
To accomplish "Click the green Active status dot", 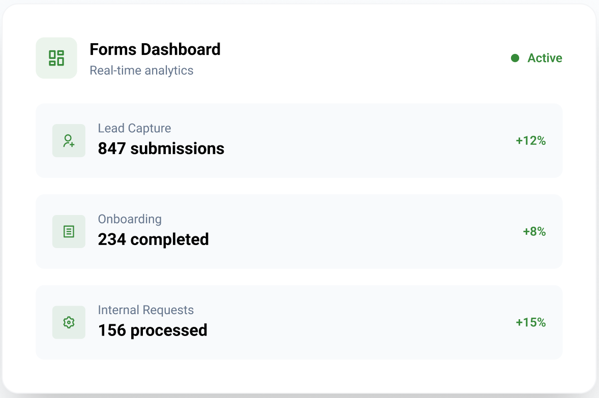I will coord(515,58).
